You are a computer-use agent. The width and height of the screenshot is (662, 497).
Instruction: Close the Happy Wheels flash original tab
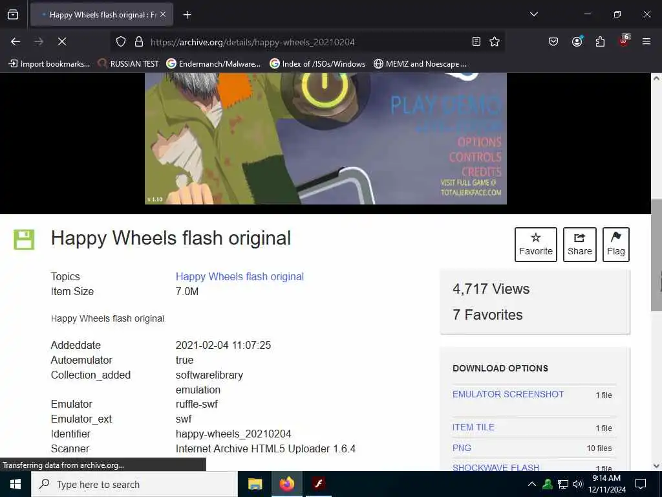click(x=163, y=15)
